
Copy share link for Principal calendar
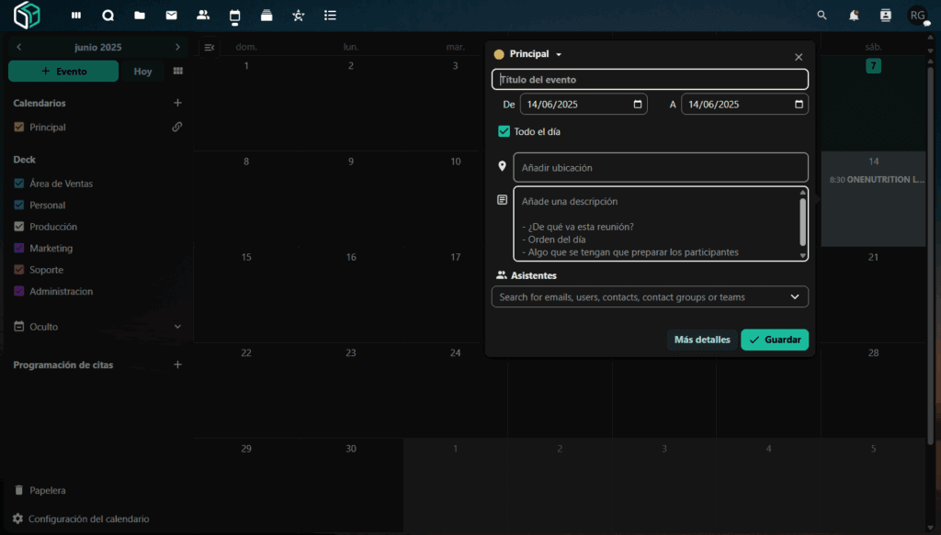point(177,127)
